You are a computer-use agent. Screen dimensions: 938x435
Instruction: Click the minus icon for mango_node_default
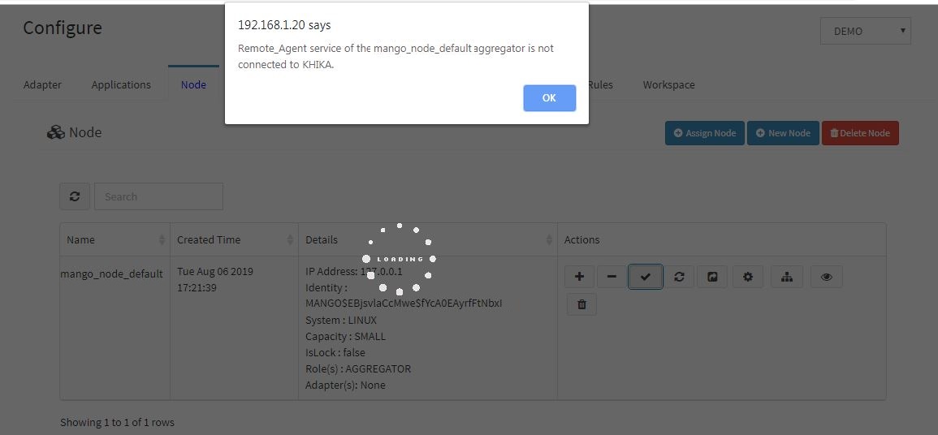click(612, 277)
